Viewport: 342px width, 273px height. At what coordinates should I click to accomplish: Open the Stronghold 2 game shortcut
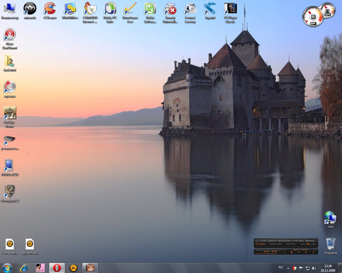(x=10, y=192)
